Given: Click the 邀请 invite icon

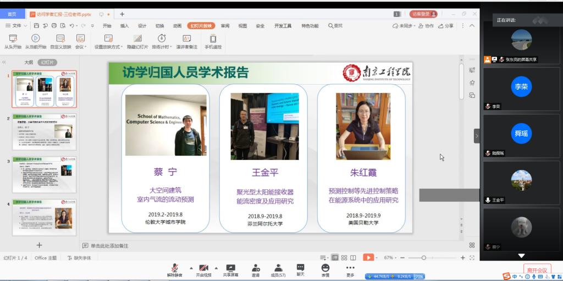Looking at the screenshot, I should [x=256, y=268].
